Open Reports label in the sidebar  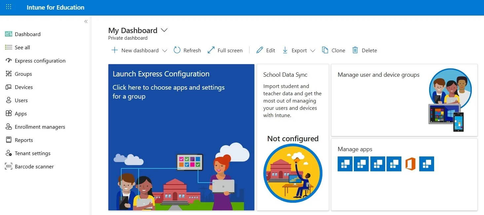[24, 140]
